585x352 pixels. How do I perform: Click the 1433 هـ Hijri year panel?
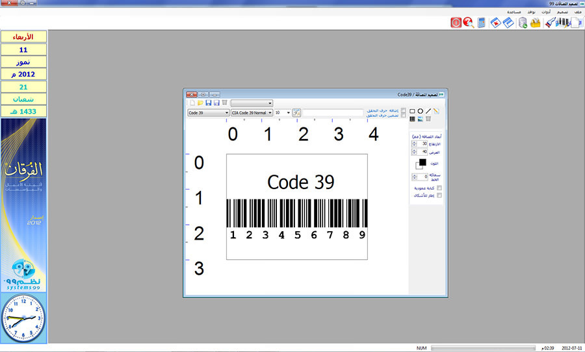[23, 111]
